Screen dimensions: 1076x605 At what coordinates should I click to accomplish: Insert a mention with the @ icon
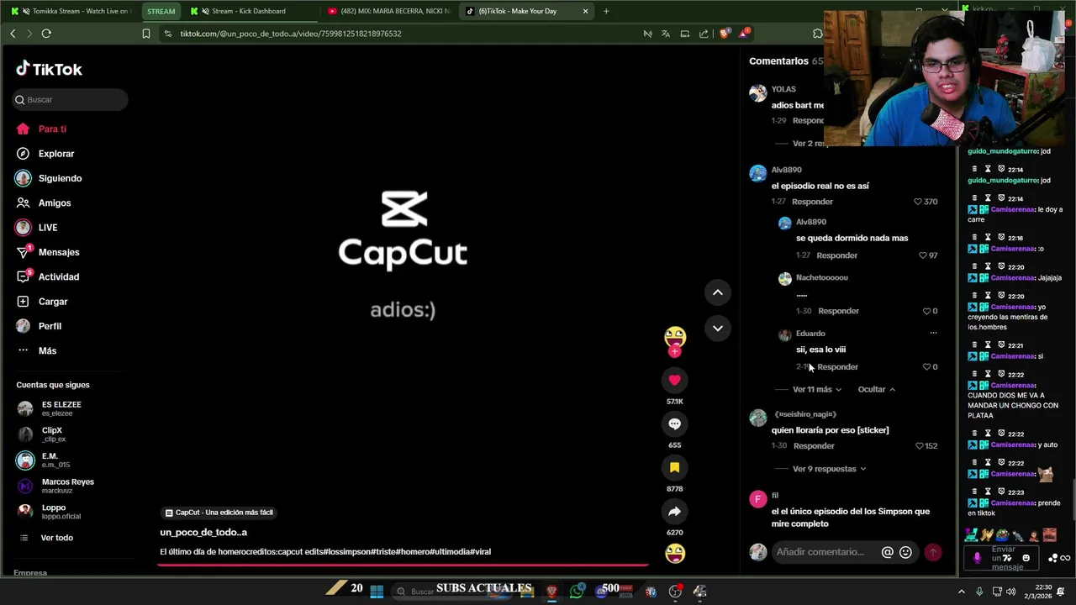(887, 552)
